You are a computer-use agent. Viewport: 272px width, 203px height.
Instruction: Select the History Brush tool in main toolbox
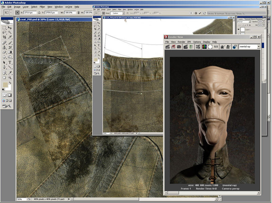point(10,47)
